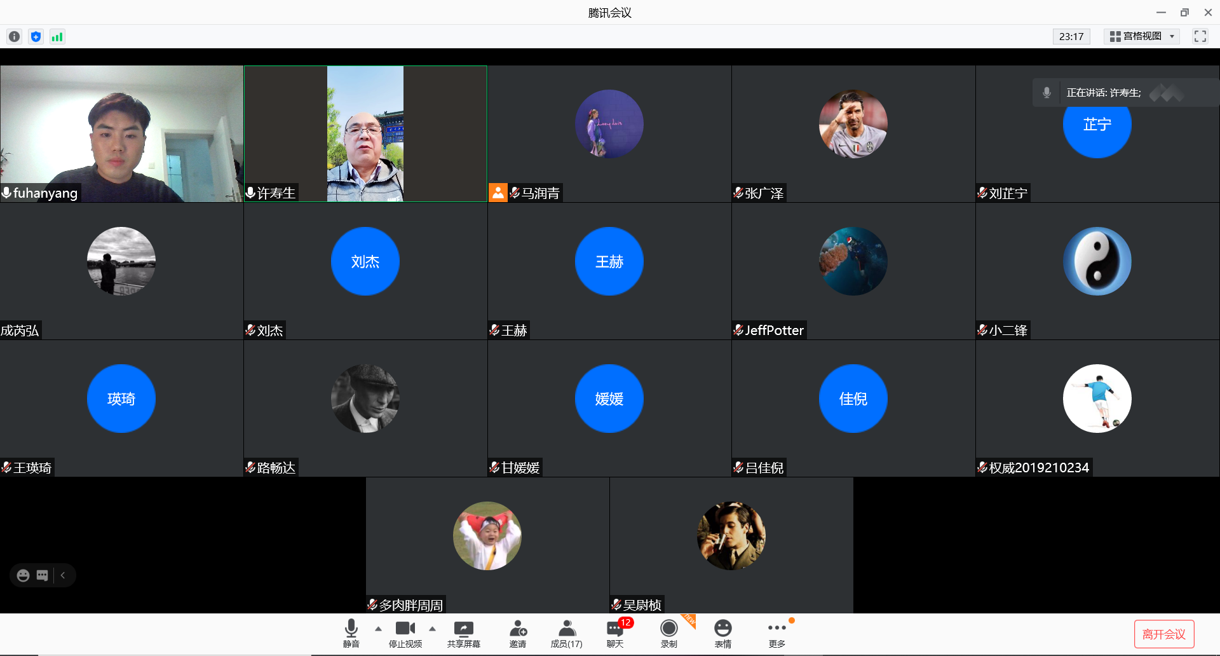The width and height of the screenshot is (1220, 656).
Task: Open the Invite (邀请) participants icon
Action: [518, 634]
